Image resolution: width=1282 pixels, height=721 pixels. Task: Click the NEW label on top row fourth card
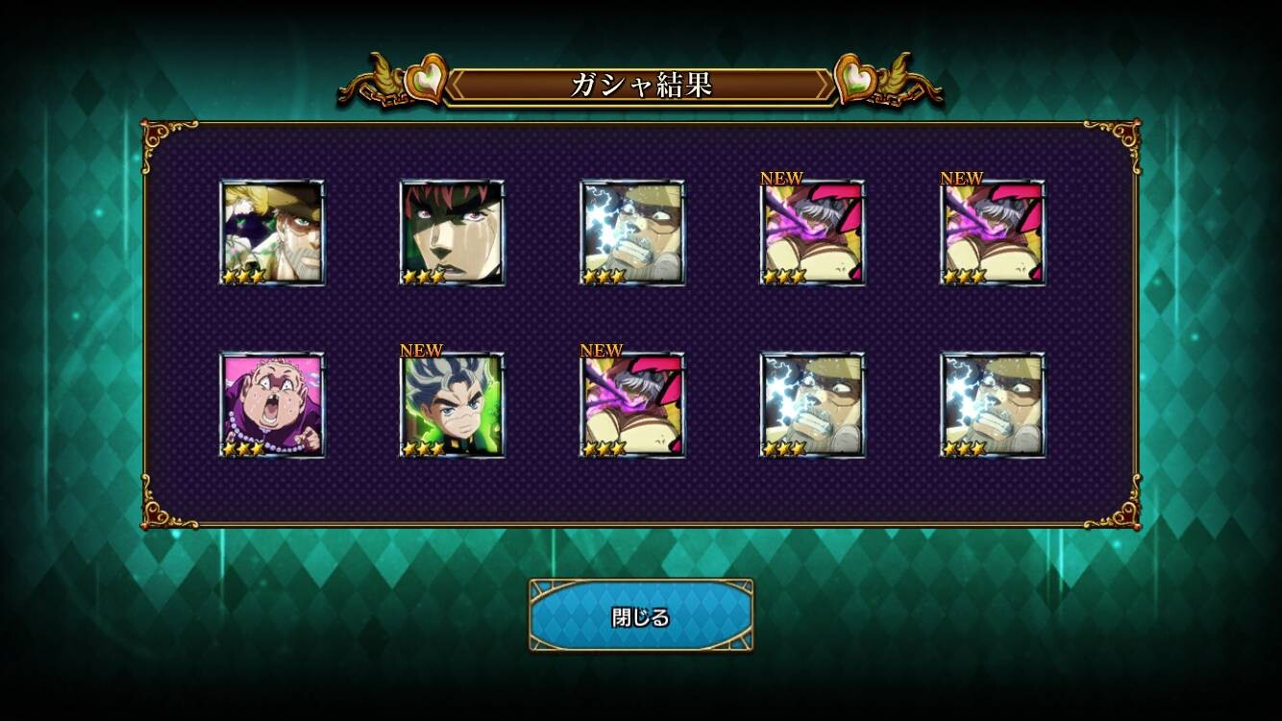click(x=781, y=179)
